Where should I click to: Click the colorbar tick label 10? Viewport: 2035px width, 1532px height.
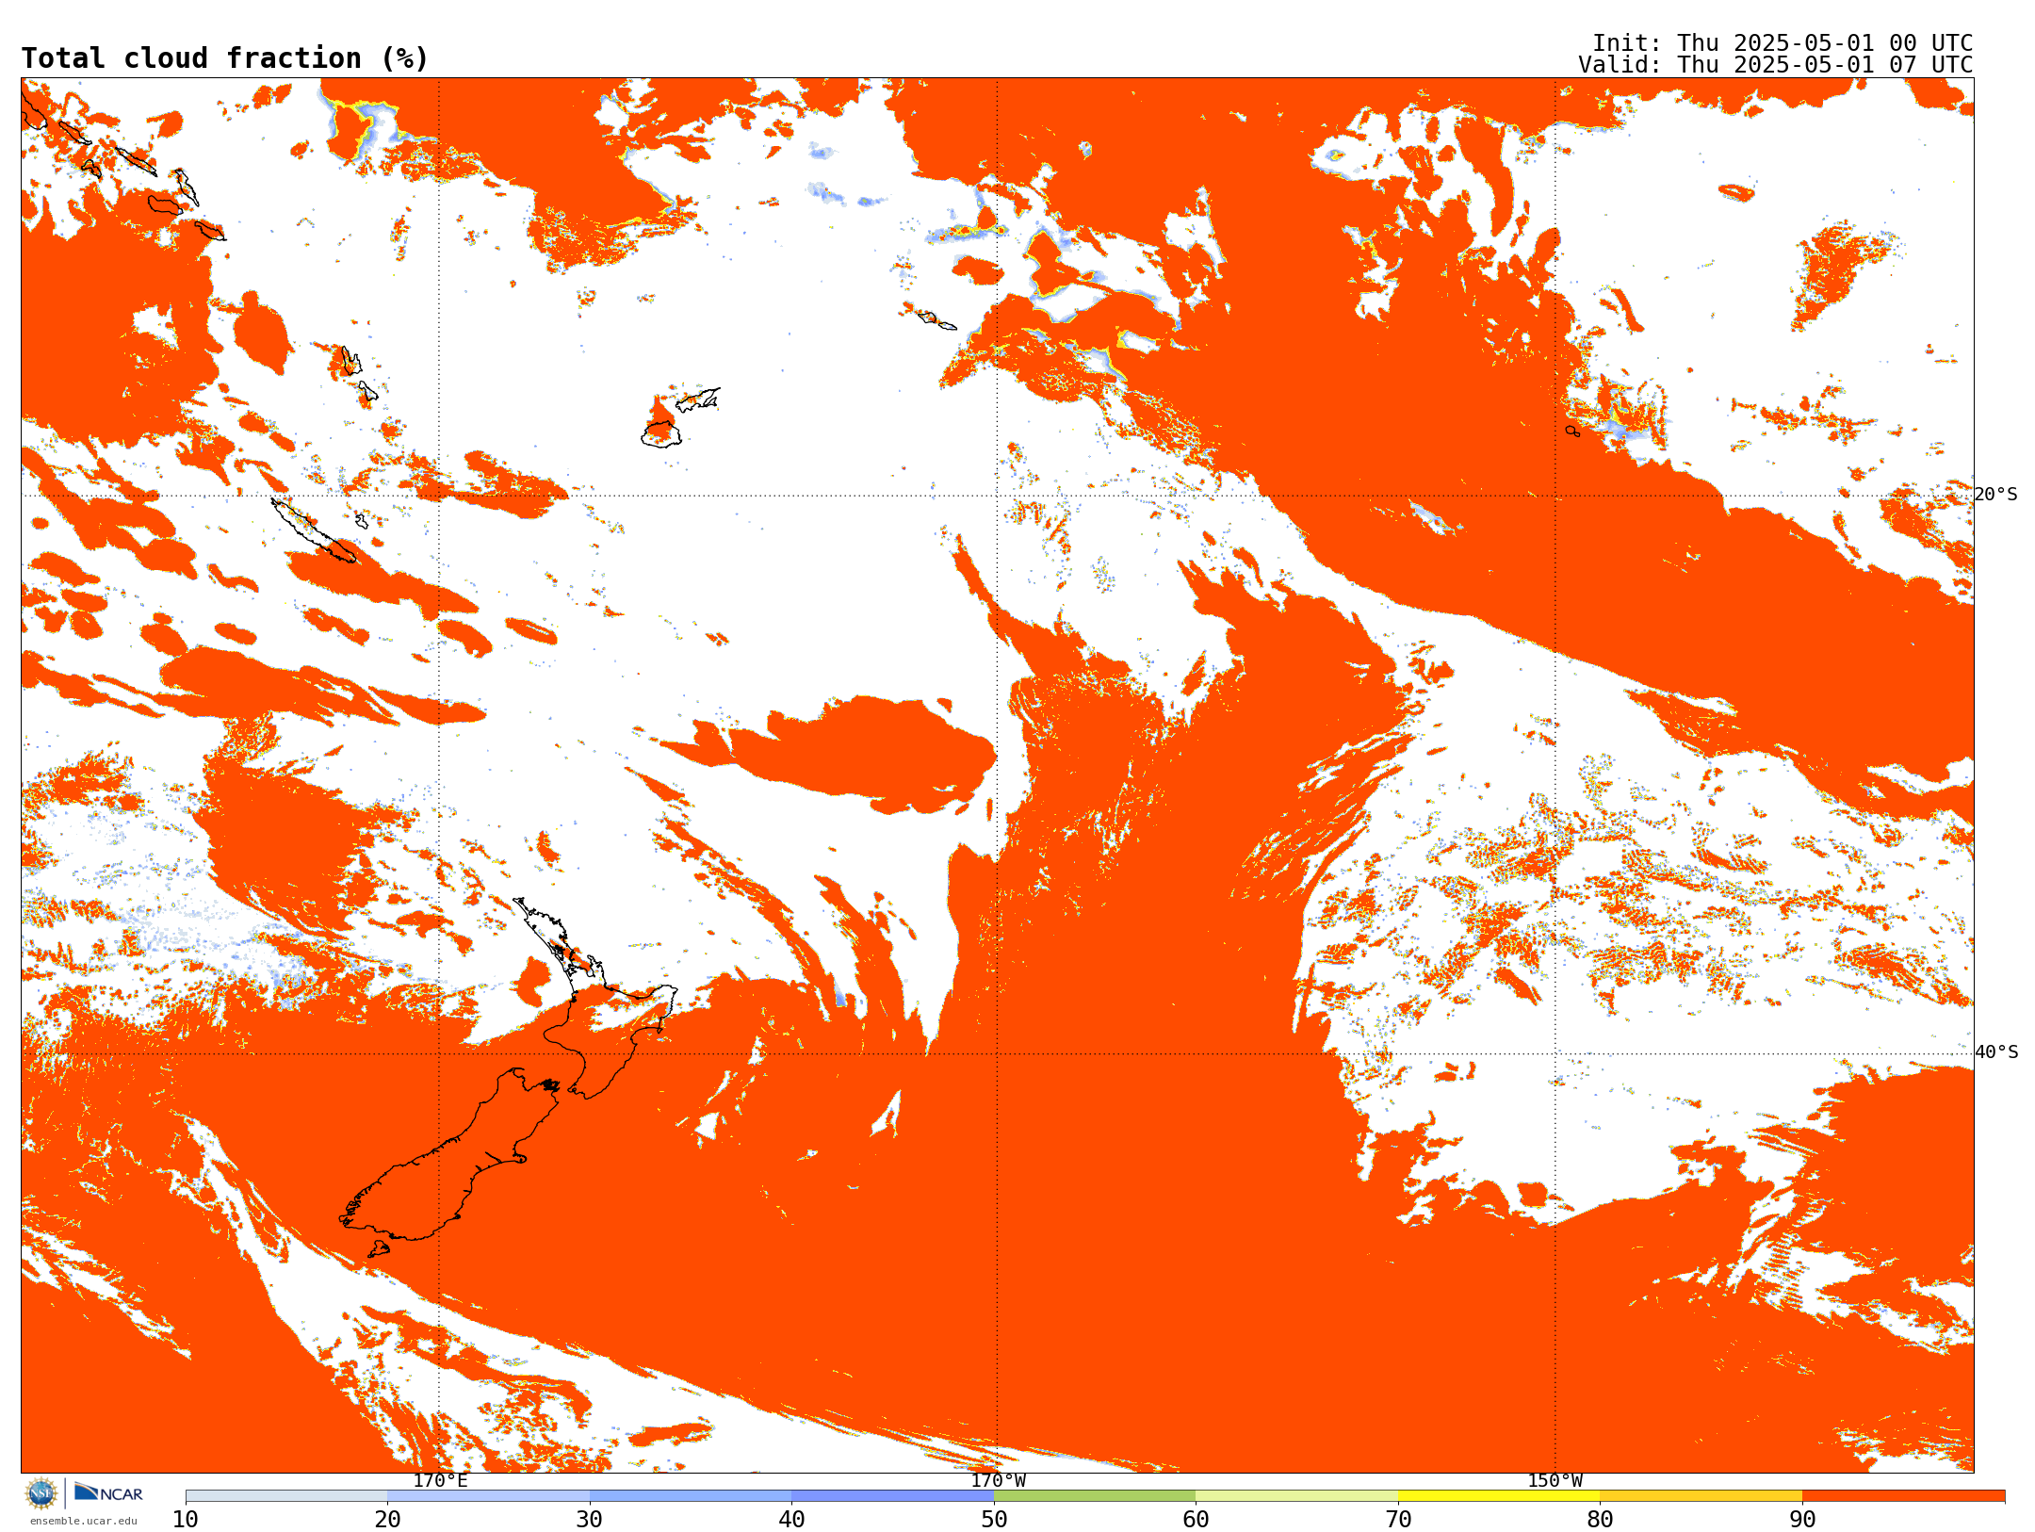point(186,1519)
